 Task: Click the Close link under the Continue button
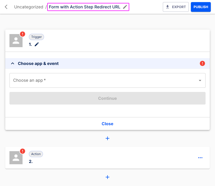click(x=107, y=124)
